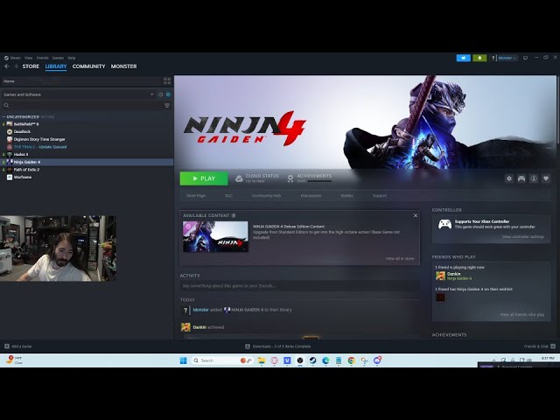
Task: Open the View menu
Action: pos(29,58)
